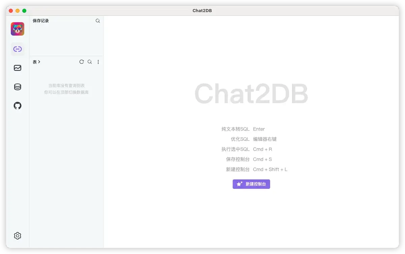
Task: Click the Chat2DB logo at sidebar top
Action: coord(17,29)
